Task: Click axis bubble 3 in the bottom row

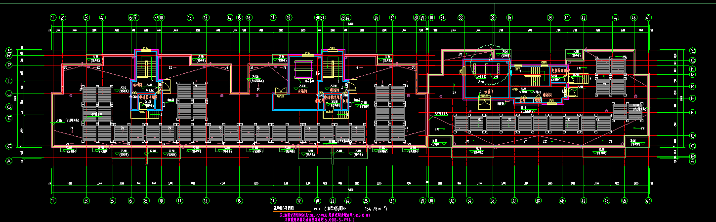Action: tap(86, 201)
